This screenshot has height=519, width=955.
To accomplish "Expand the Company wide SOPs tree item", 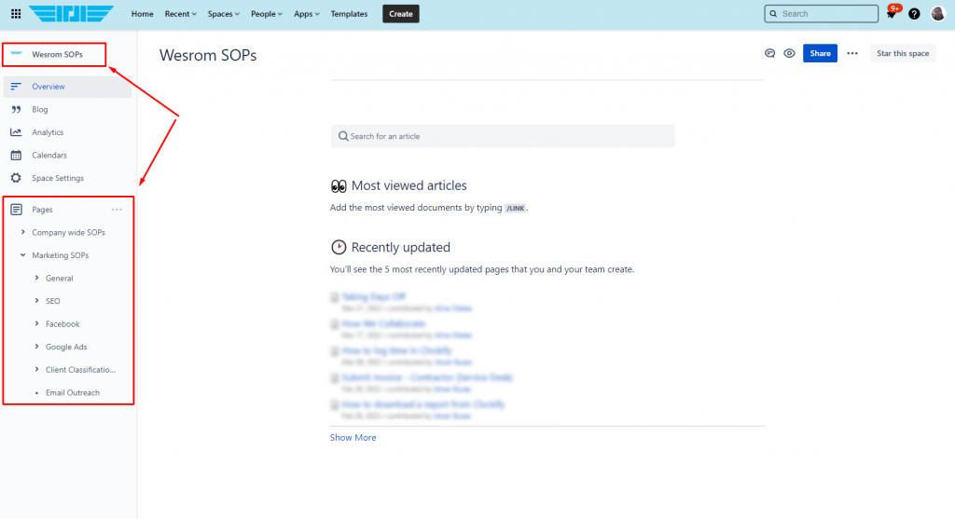I will point(23,232).
